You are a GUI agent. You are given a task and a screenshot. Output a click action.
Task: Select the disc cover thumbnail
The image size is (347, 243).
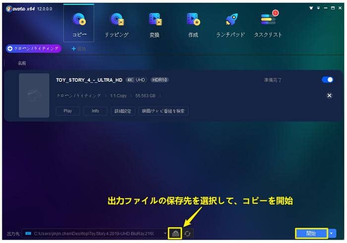point(34,95)
